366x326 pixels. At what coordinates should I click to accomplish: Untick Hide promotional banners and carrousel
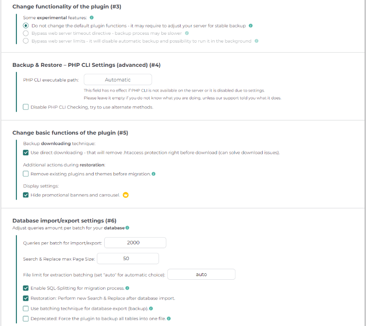[x=26, y=195]
